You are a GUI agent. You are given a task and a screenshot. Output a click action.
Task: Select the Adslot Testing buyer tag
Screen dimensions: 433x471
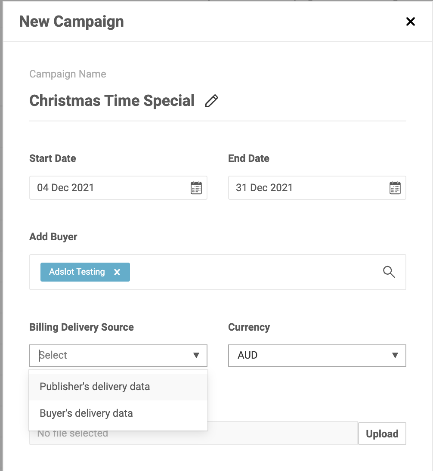pos(77,272)
